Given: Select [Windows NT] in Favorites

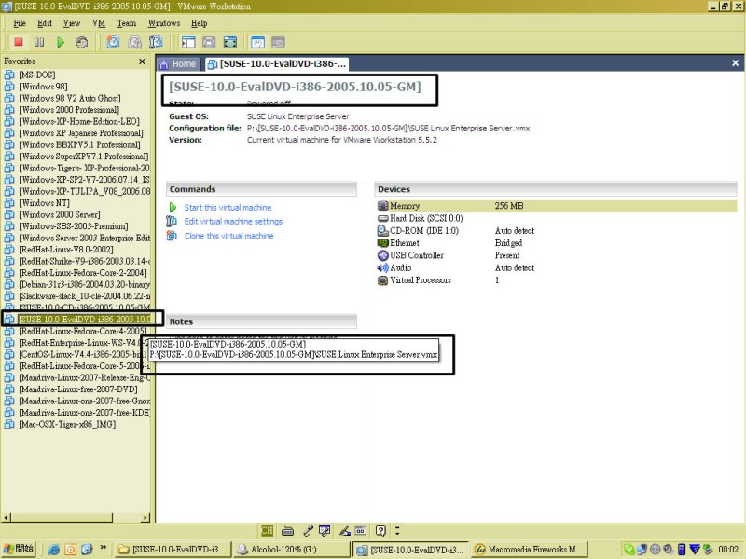Looking at the screenshot, I should (44, 203).
